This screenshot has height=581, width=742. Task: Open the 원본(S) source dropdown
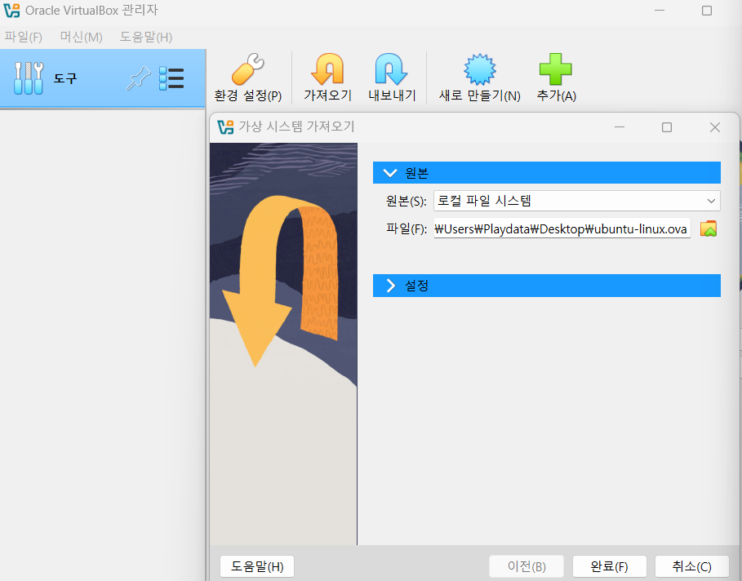(577, 201)
